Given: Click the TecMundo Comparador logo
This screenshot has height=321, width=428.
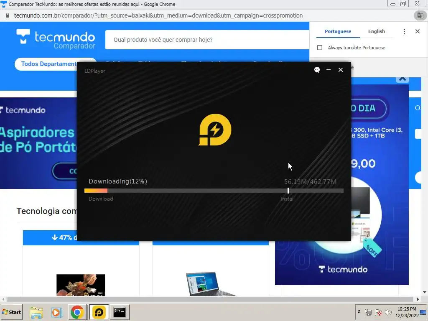Looking at the screenshot, I should click(x=56, y=39).
